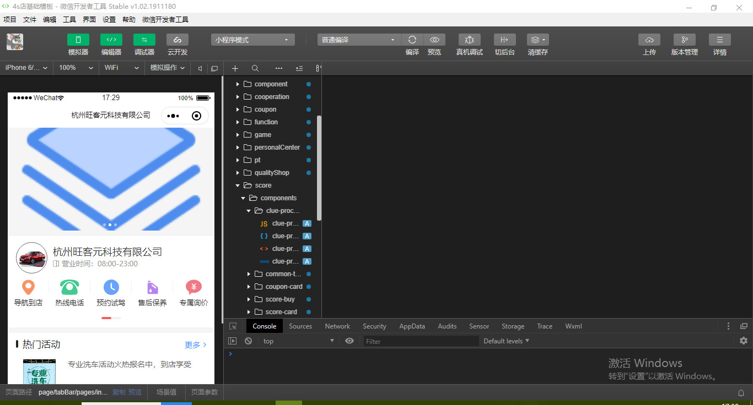Click the collapse file tree icon

(299, 68)
